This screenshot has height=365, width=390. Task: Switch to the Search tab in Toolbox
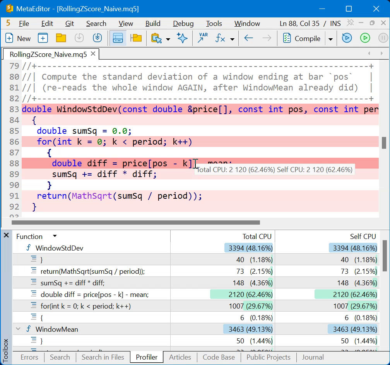pyautogui.click(x=60, y=357)
